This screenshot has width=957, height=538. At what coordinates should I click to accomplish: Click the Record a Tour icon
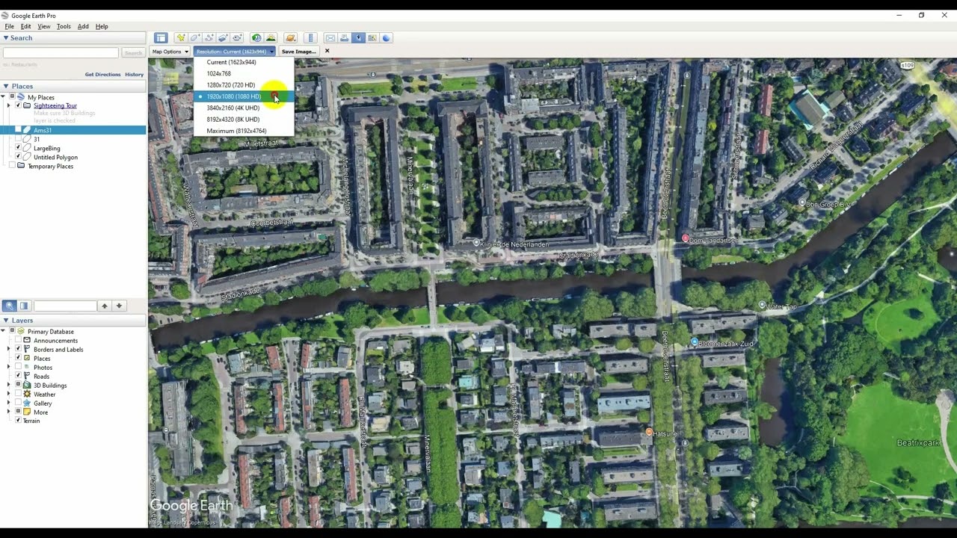237,38
